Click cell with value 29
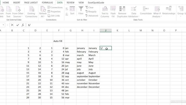The image size is (186, 105). pyautogui.click(x=24, y=97)
